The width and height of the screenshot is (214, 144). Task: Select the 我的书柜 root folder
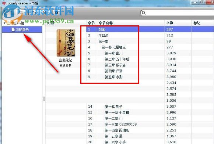point(17,23)
